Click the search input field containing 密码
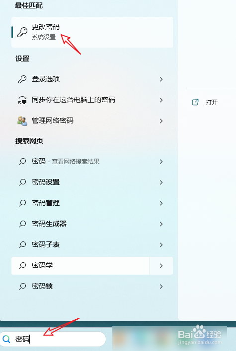Image resolution: width=236 pixels, height=351 pixels. point(53,339)
